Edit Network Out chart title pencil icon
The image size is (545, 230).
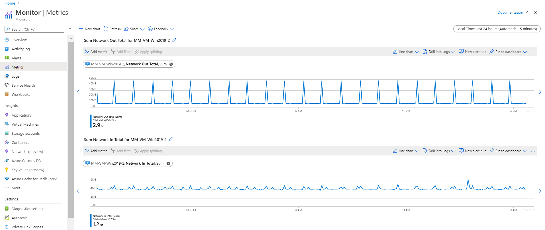coord(174,40)
